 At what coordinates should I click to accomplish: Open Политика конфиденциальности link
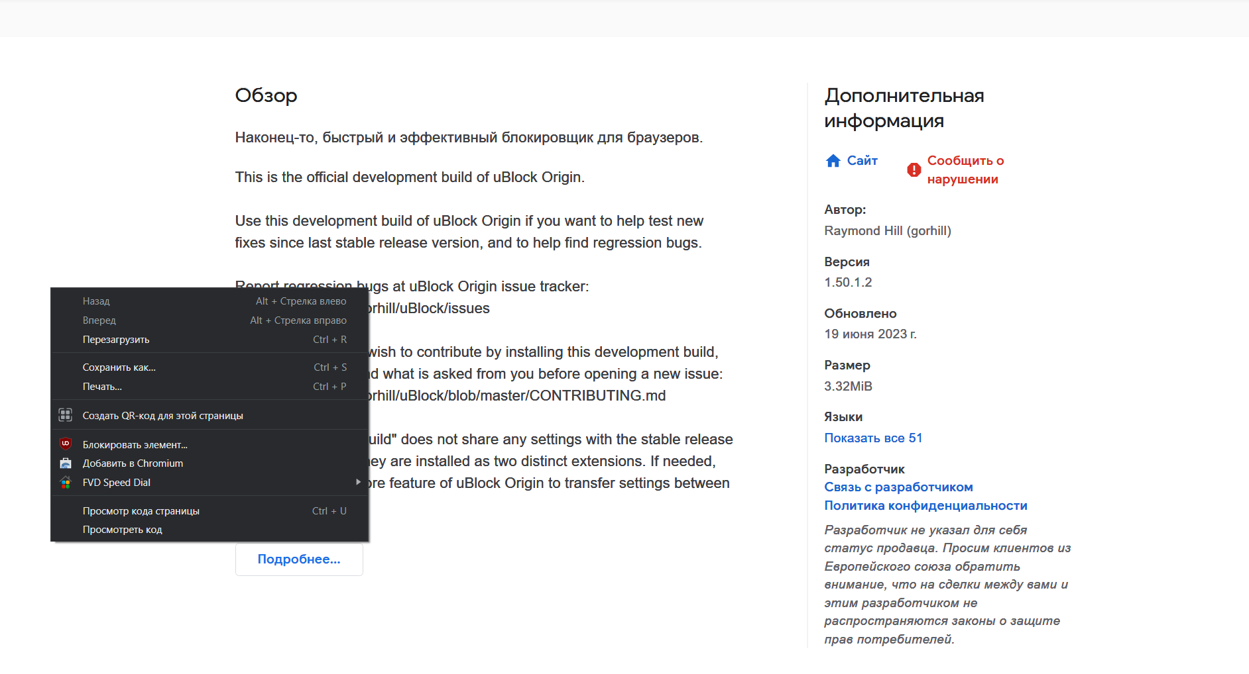[925, 505]
